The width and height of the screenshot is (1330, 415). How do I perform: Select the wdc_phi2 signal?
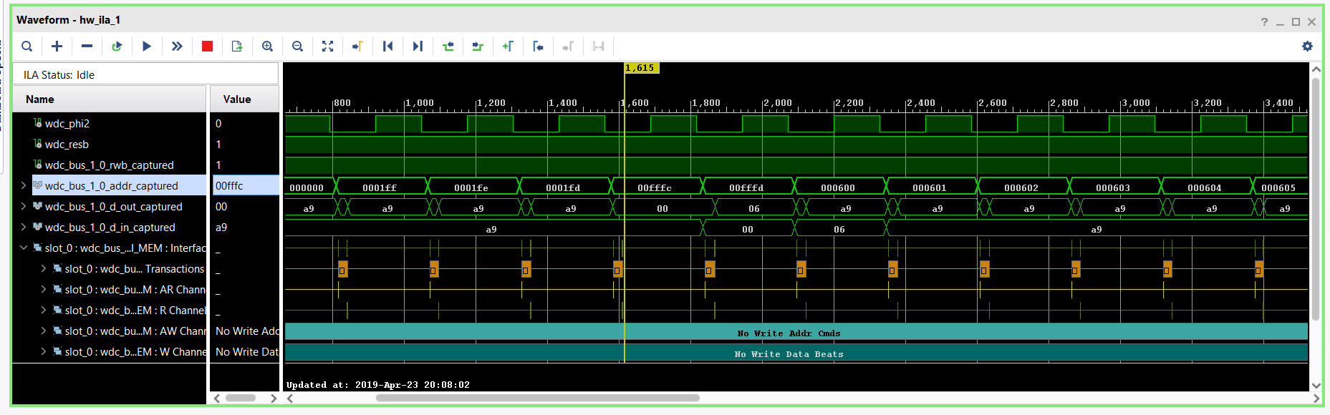pos(67,124)
